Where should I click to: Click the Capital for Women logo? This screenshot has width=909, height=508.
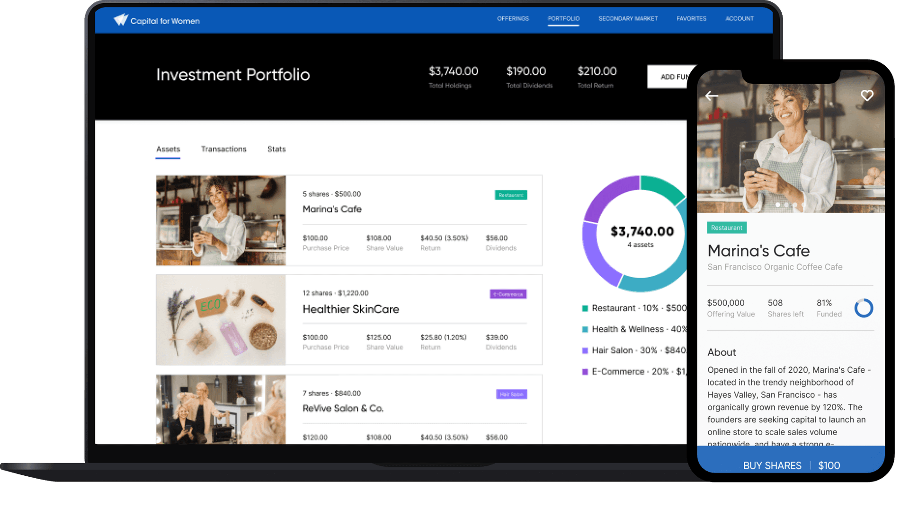pyautogui.click(x=157, y=20)
